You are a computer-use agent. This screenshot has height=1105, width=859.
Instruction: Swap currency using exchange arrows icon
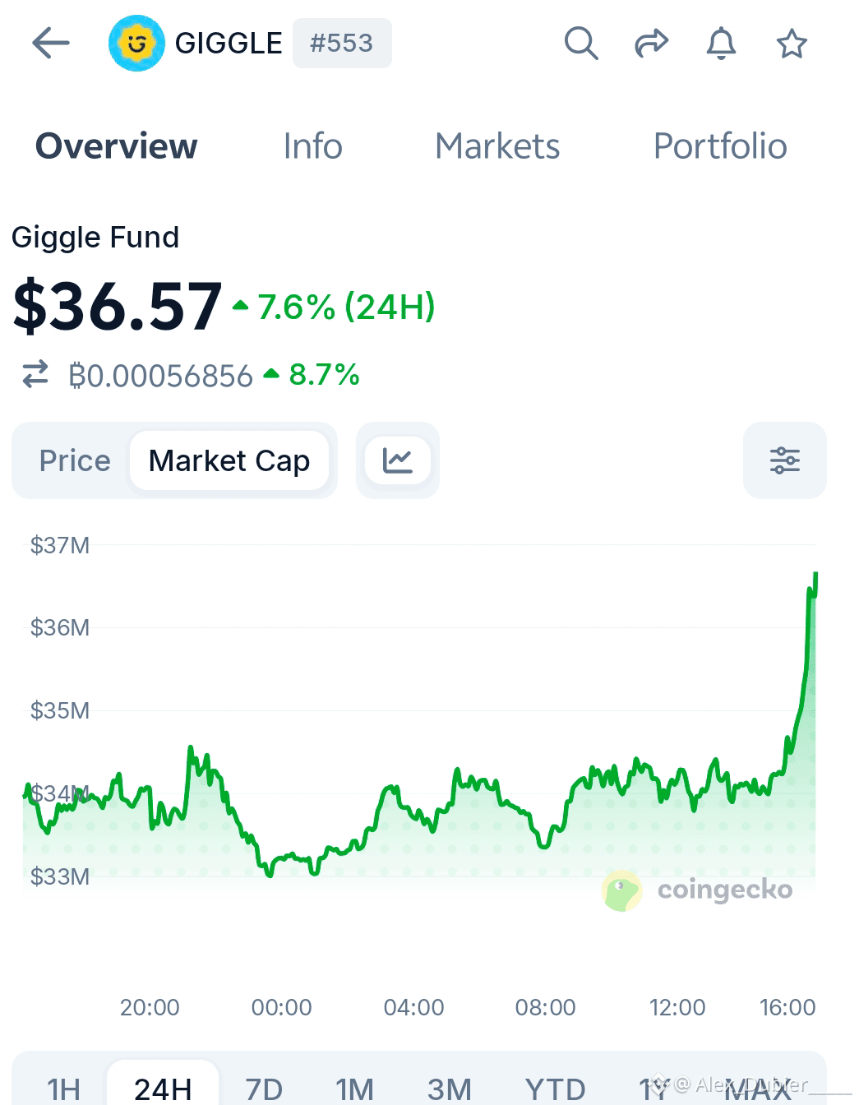35,375
